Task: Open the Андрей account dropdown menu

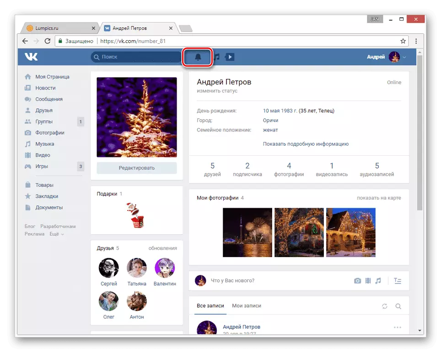Action: (386, 57)
